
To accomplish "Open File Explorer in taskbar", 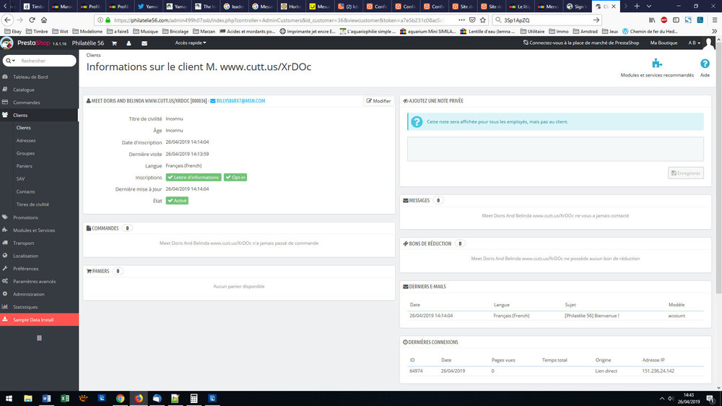I will click(28, 398).
